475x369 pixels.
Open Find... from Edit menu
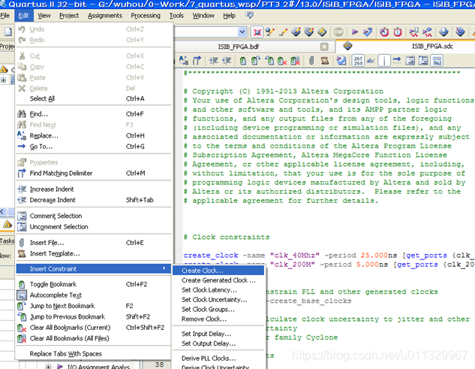(94, 114)
